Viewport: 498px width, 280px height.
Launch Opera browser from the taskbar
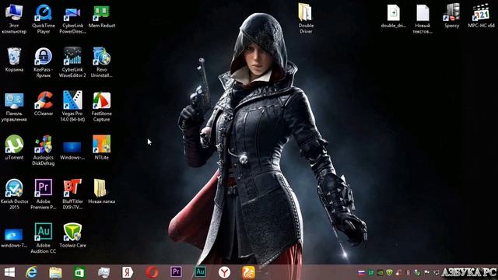click(x=152, y=272)
